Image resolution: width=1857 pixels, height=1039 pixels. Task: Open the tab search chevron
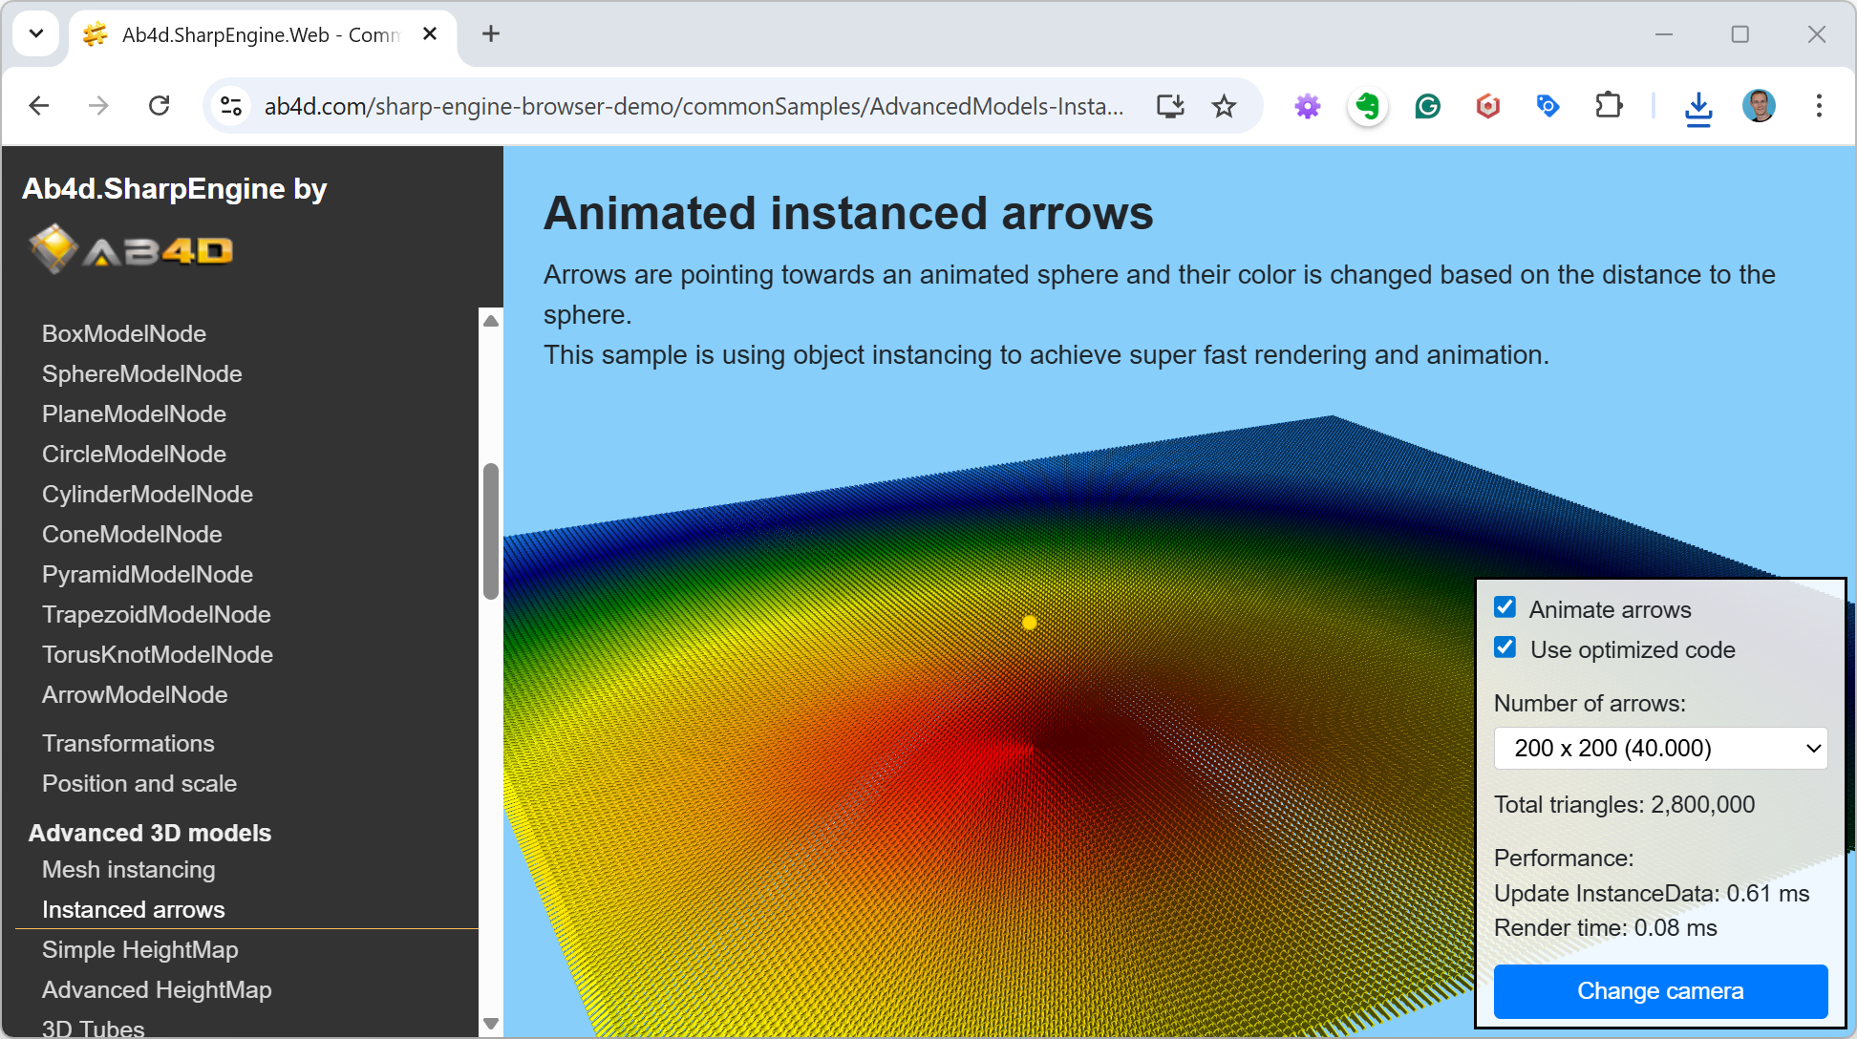pyautogui.click(x=36, y=34)
